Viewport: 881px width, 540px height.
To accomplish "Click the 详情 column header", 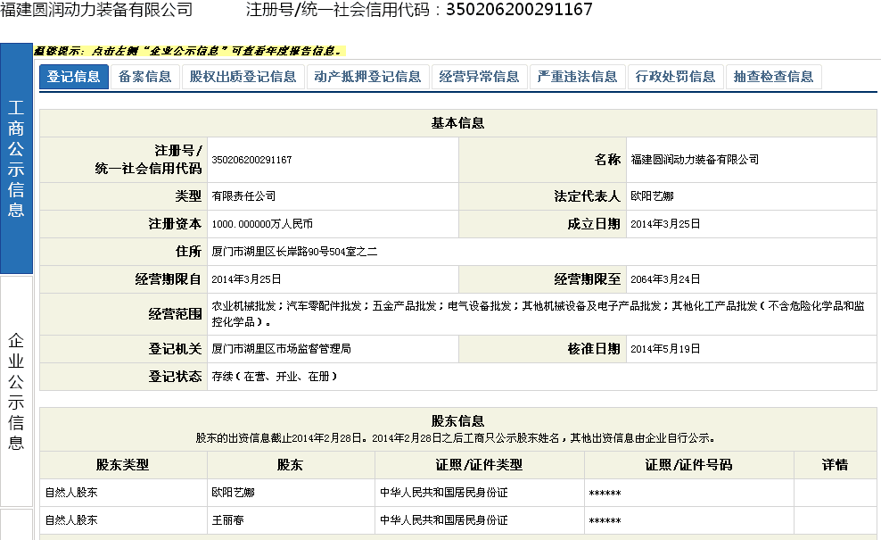I will pos(835,465).
